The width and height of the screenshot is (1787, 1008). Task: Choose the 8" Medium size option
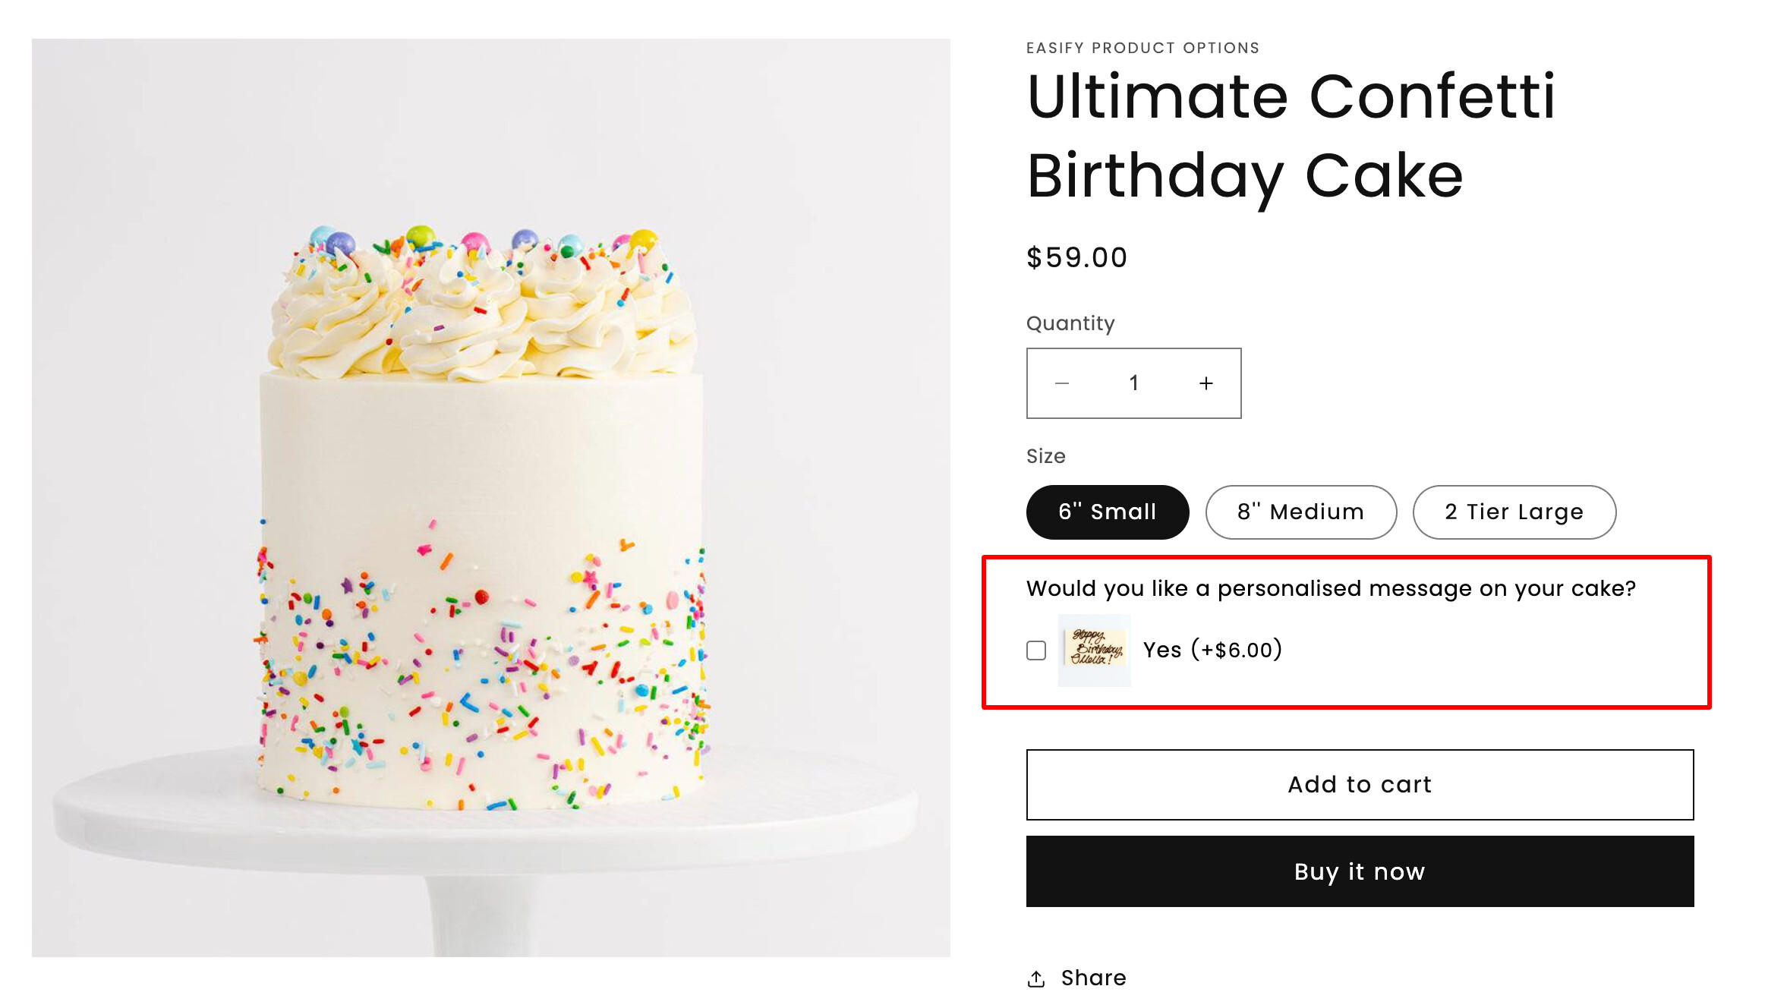(x=1300, y=512)
